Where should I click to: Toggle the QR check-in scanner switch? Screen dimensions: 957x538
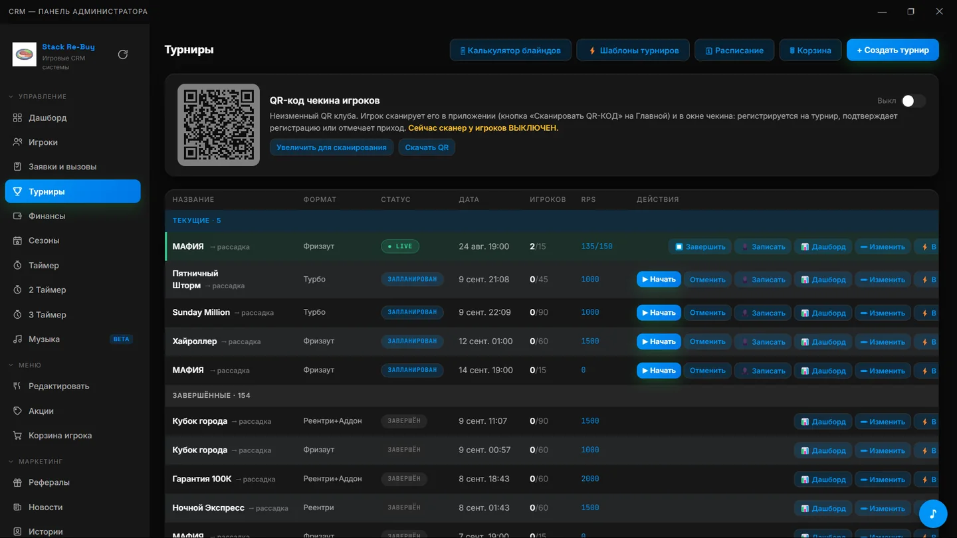[914, 101]
